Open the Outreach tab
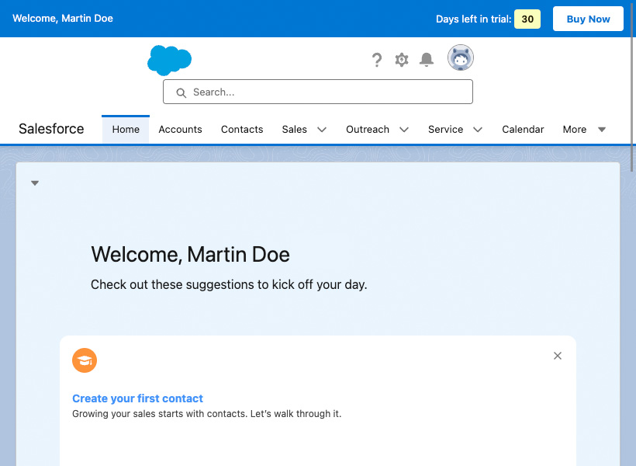636x466 pixels. point(368,129)
